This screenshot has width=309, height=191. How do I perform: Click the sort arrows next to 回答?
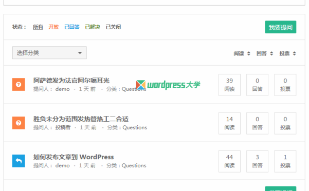pyautogui.click(x=271, y=53)
